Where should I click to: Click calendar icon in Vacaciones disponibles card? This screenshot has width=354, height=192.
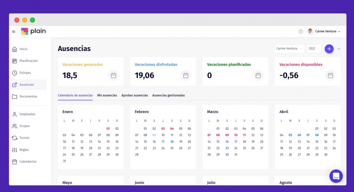coord(330,75)
